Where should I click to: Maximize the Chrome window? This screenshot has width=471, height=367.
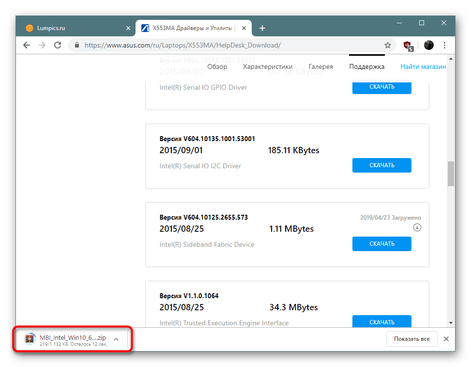pyautogui.click(x=422, y=23)
